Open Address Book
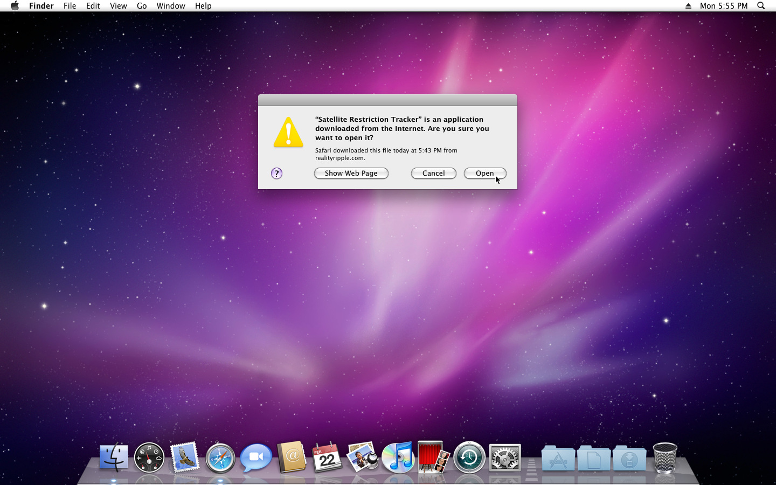This screenshot has width=776, height=485. click(x=292, y=458)
